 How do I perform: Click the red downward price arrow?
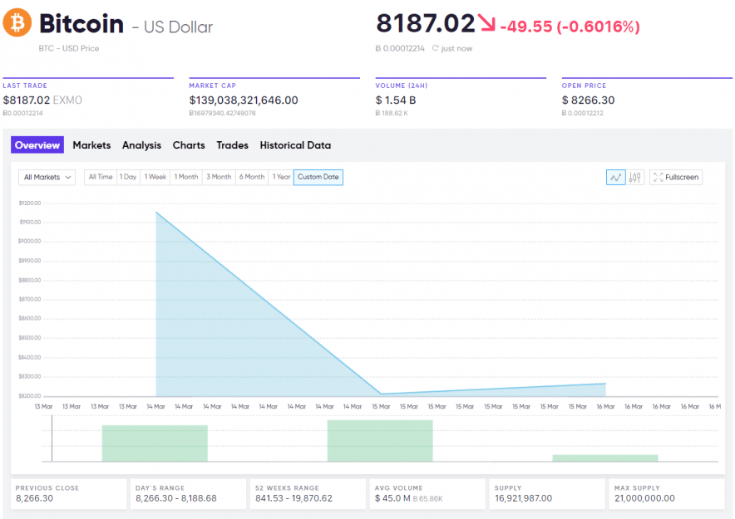[x=487, y=25]
